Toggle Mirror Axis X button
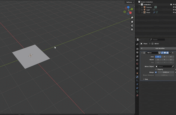The height and width of the screenshot is (115, 176). tap(158, 57)
